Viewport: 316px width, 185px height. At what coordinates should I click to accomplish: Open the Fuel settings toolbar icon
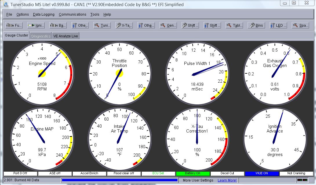(x=14, y=25)
